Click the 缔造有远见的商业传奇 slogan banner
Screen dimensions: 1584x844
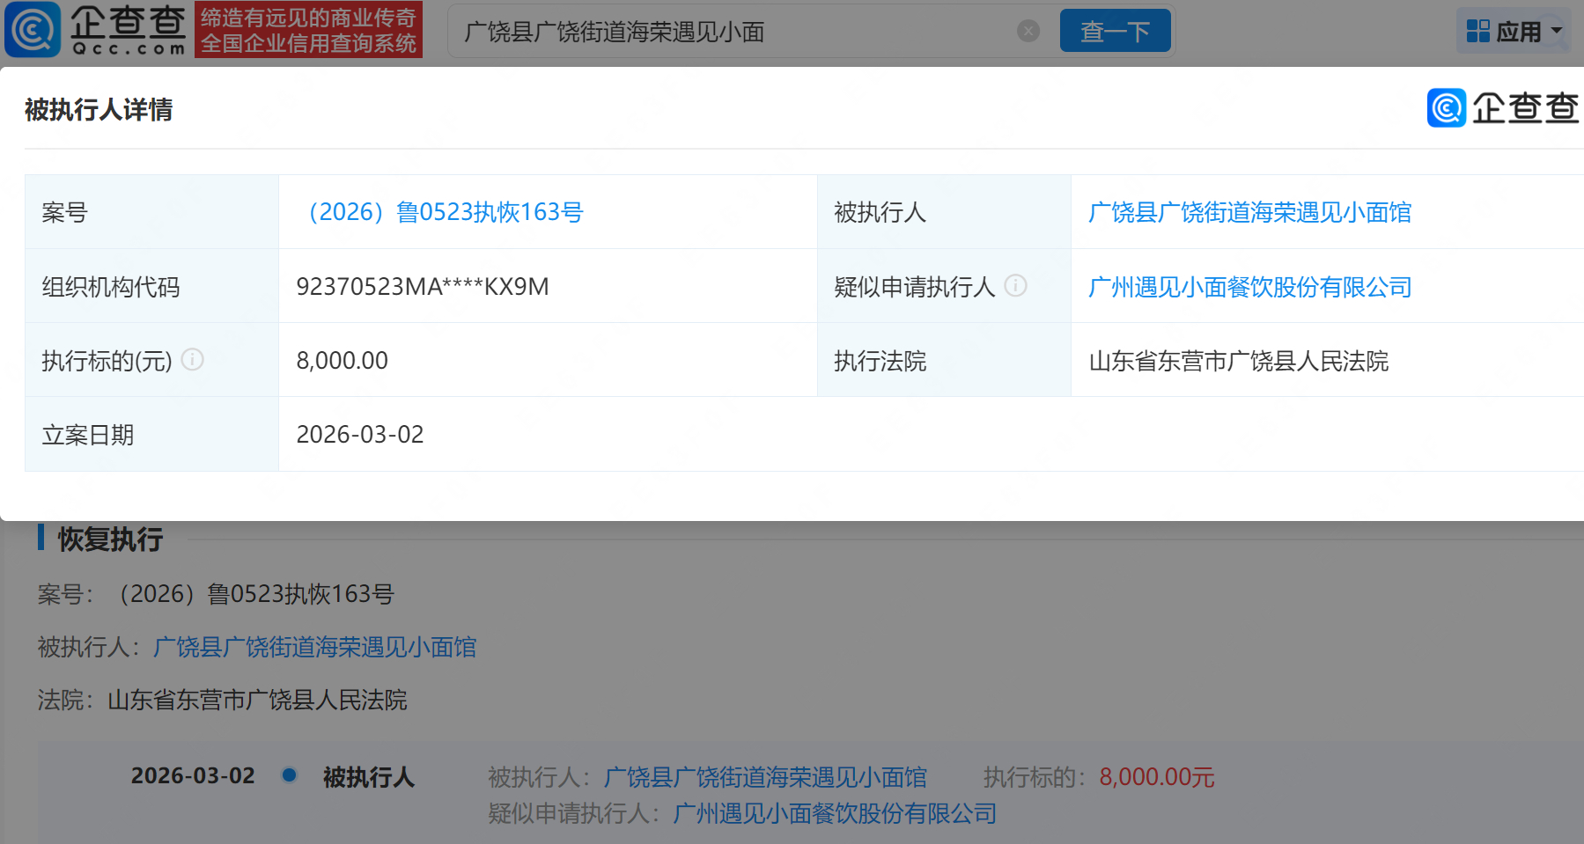pos(308,30)
